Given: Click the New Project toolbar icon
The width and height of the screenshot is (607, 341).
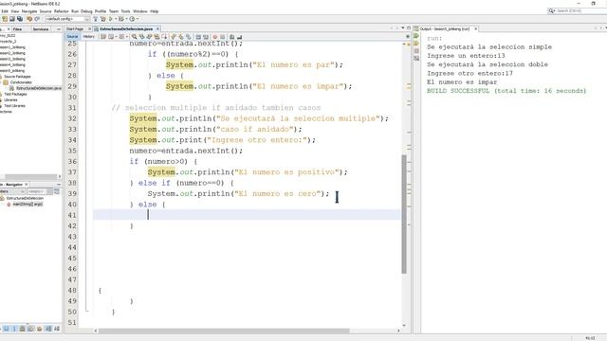Looking at the screenshot, I should (5, 19).
